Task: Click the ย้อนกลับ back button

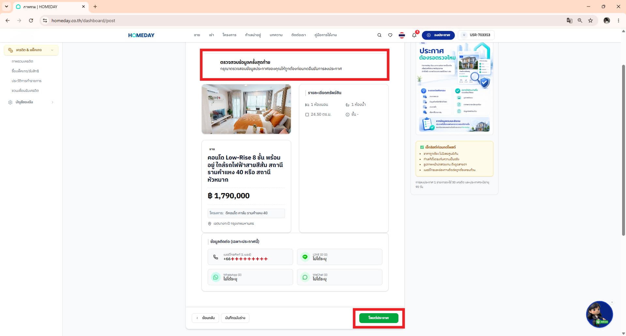Action: coord(205,318)
